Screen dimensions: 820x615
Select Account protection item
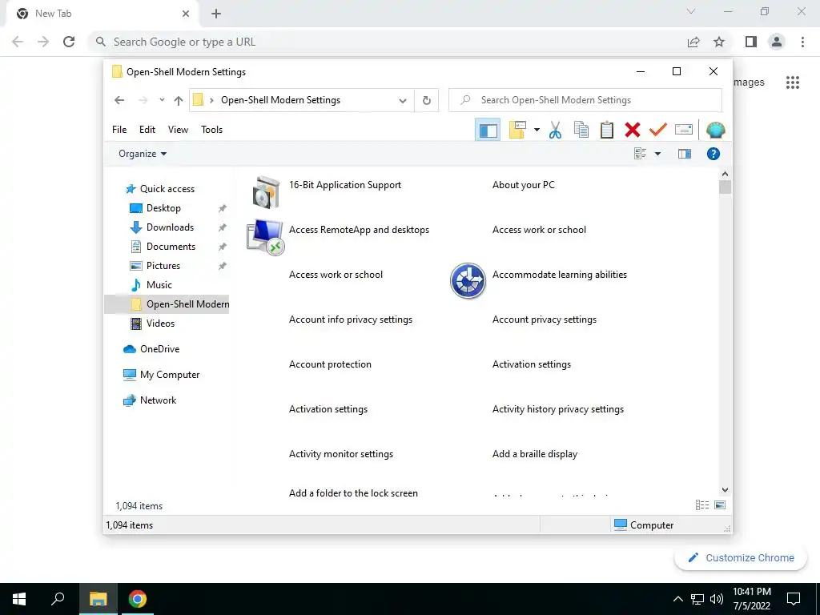click(330, 364)
